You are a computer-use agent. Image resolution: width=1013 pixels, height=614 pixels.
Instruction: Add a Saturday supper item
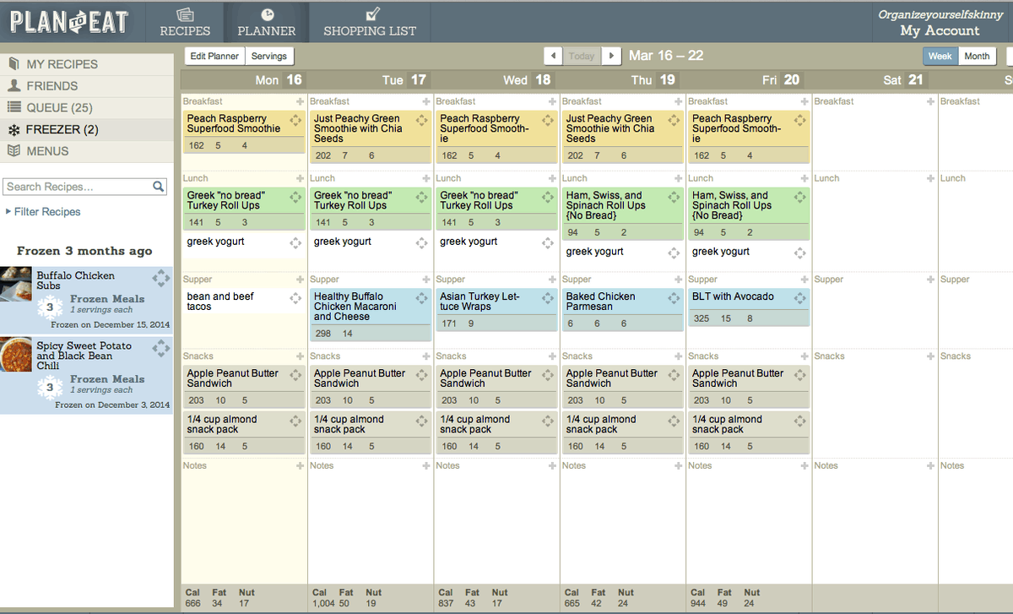point(930,280)
